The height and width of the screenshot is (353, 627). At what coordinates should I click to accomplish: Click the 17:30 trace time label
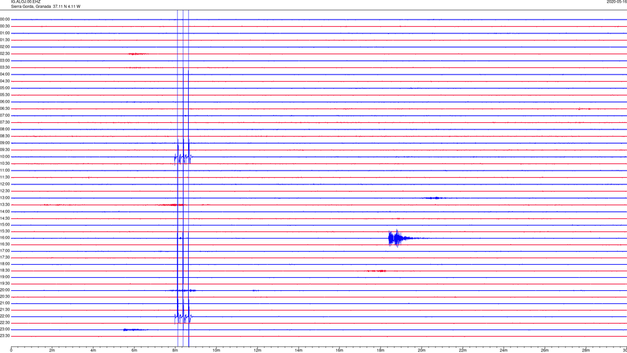(x=5, y=258)
